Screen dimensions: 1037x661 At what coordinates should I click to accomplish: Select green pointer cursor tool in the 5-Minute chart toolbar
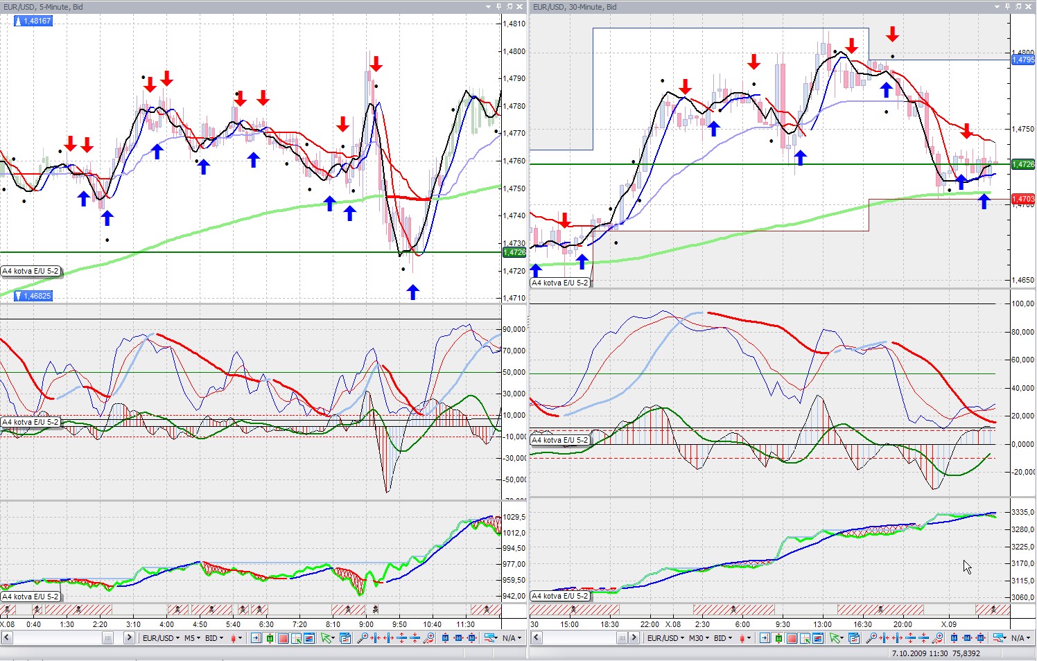(x=327, y=638)
